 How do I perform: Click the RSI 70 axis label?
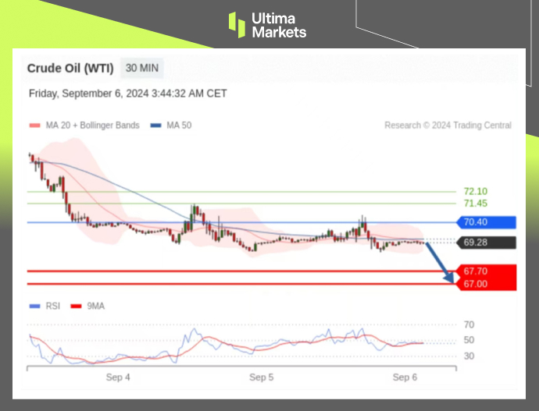coord(469,324)
